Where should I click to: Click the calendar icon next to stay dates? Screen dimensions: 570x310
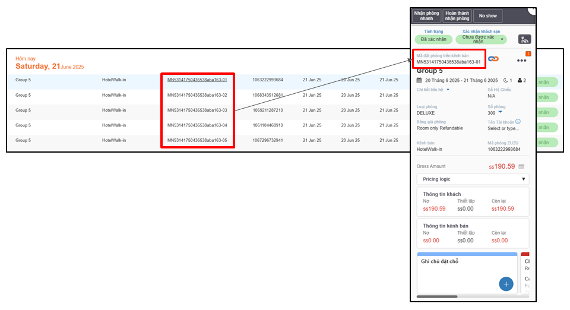point(419,80)
